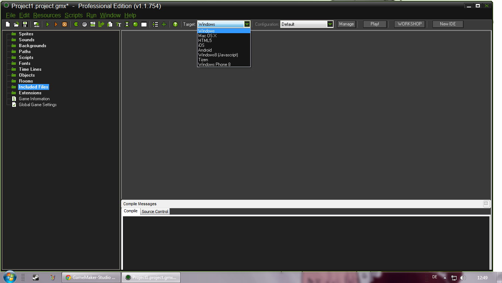This screenshot has height=283, width=502.
Task: Show hidden system tray icons
Action: [x=445, y=277]
